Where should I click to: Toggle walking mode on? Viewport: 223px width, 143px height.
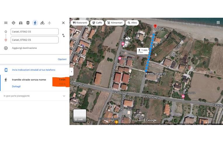pos(35,23)
